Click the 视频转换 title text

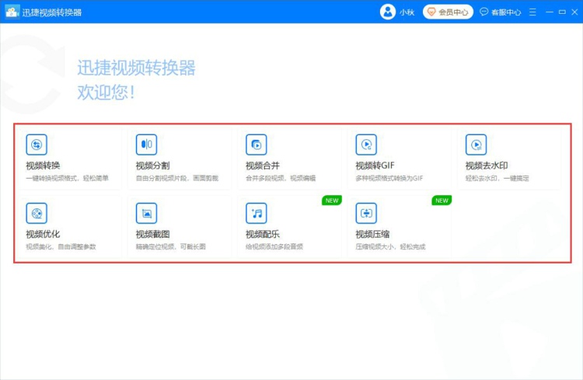click(x=43, y=166)
